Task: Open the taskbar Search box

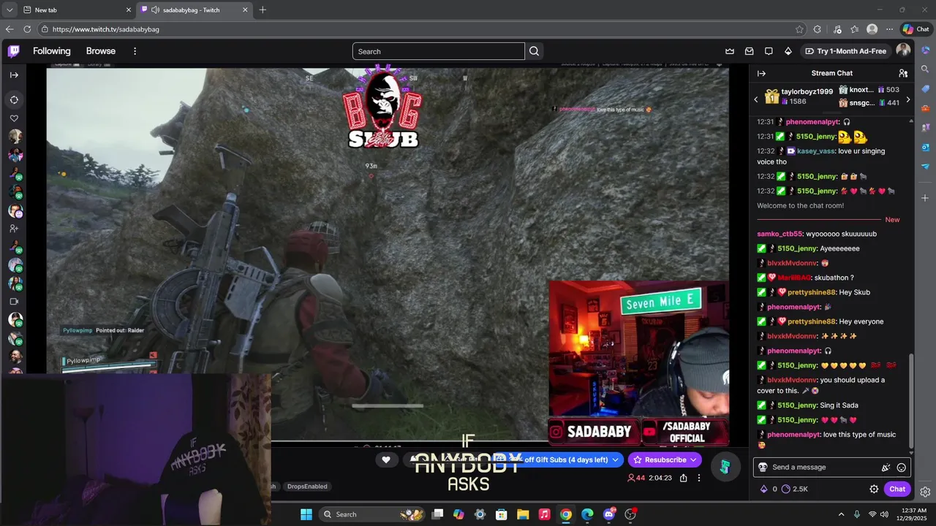Action: coord(371,514)
